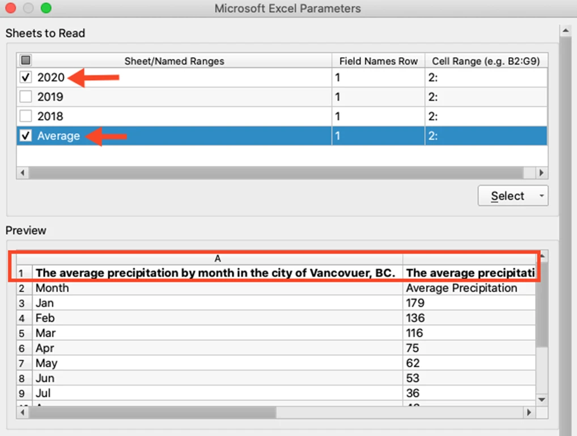Click preview horizontal scrollbar left arrow

pyautogui.click(x=23, y=412)
